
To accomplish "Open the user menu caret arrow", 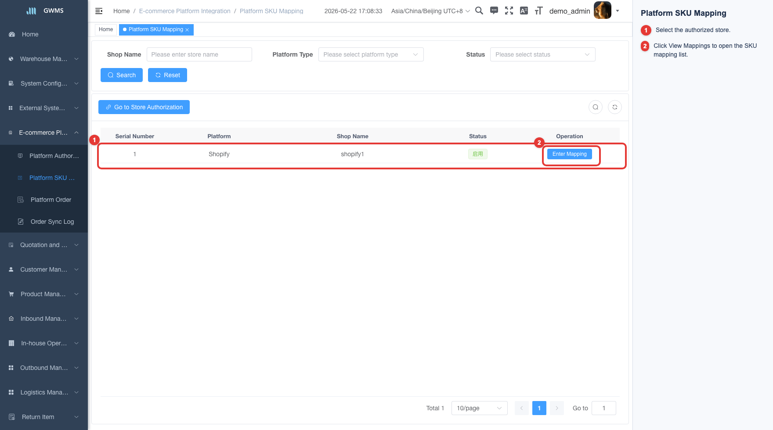I will [618, 11].
